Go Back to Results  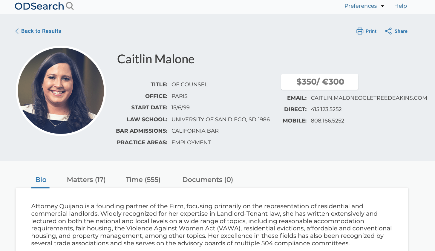(x=41, y=31)
